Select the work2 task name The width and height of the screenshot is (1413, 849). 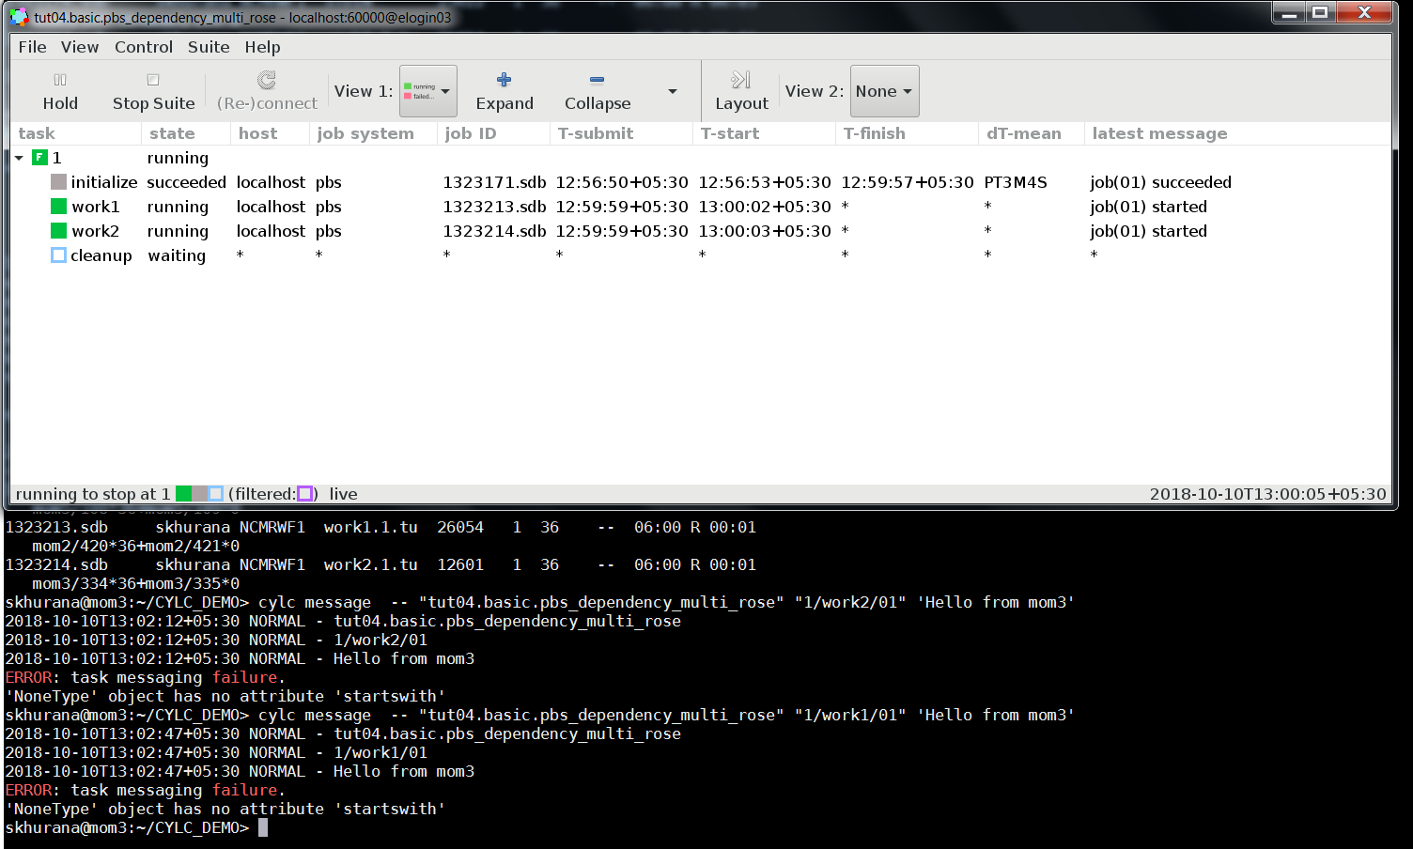tap(96, 231)
